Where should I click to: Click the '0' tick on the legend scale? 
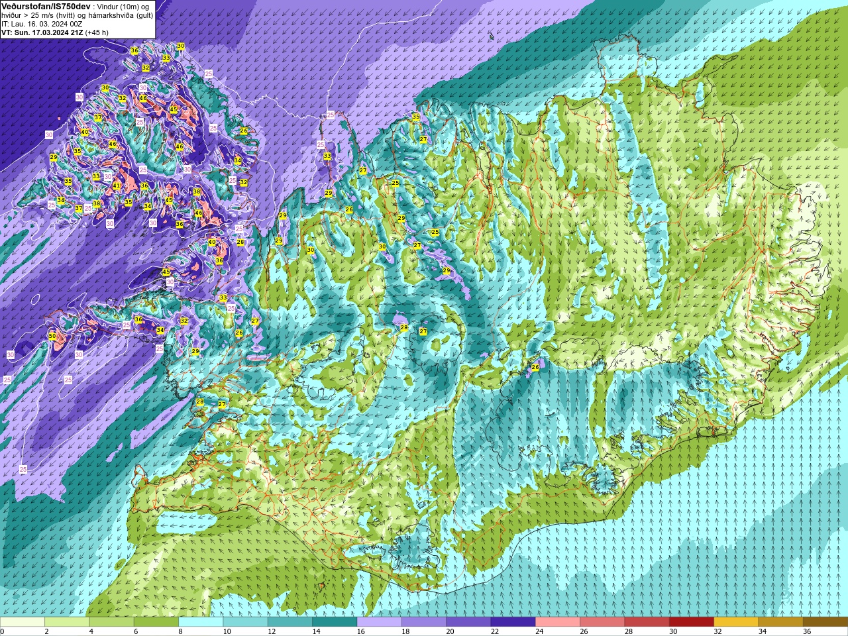[3, 631]
